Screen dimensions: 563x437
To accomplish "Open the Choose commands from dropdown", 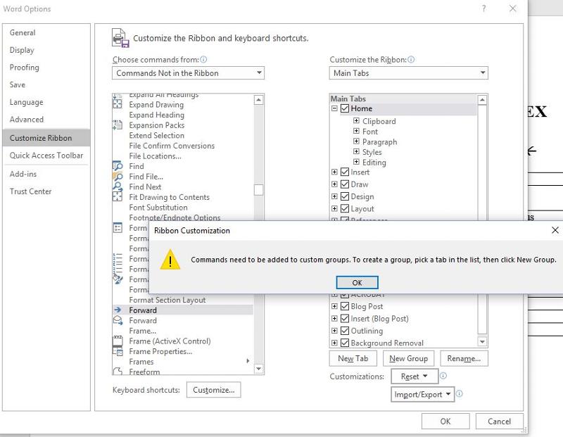I will pos(188,73).
